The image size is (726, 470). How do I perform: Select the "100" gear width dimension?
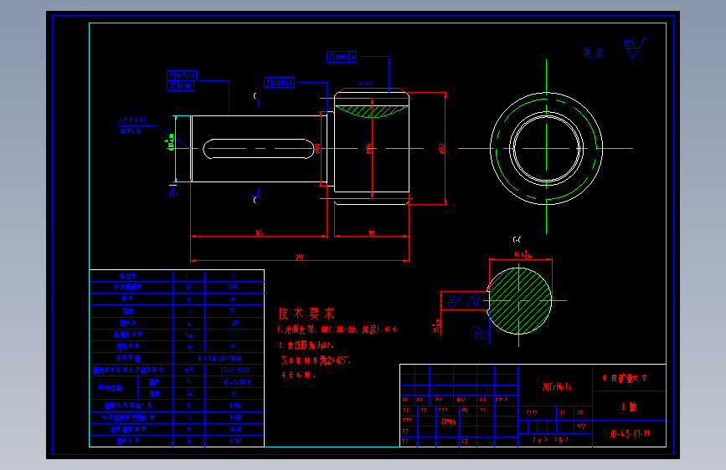[371, 232]
